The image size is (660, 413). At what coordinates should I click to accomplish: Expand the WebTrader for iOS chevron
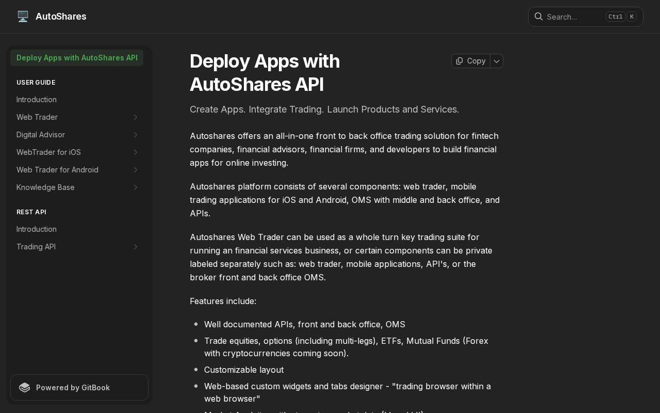(x=136, y=152)
